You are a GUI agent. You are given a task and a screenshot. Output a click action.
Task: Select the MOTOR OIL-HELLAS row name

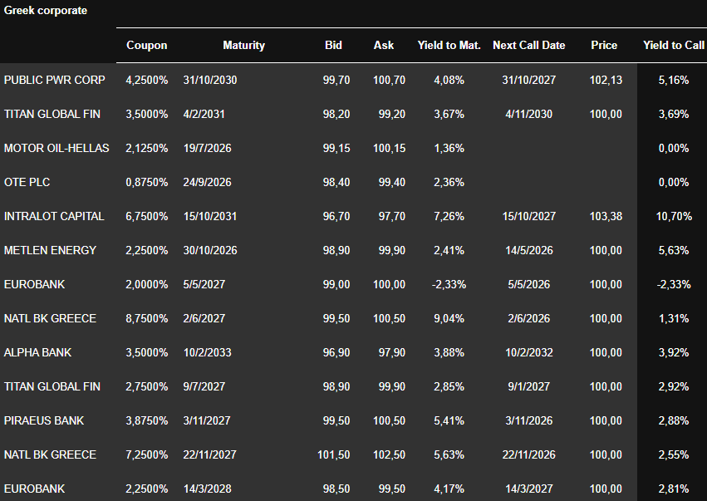click(56, 148)
